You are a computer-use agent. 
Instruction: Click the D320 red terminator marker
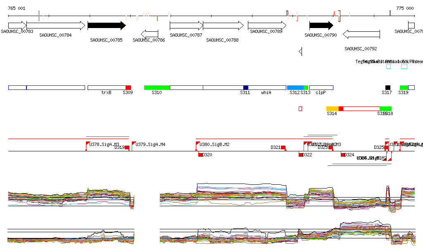pyautogui.click(x=200, y=155)
